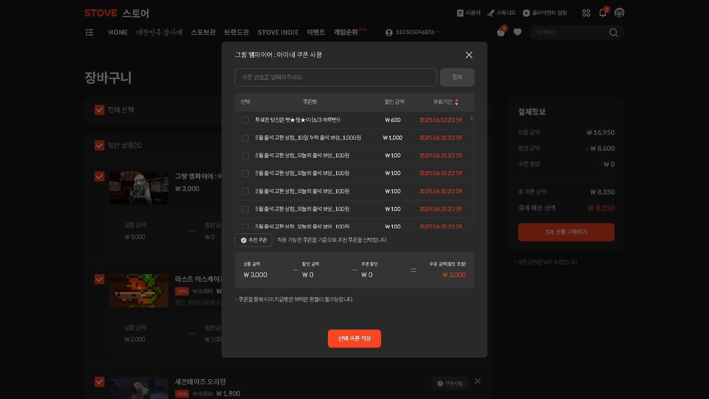Uncheck the 라스트 이스케이프 cart item
Screen dimensions: 709x399
pyautogui.click(x=99, y=279)
